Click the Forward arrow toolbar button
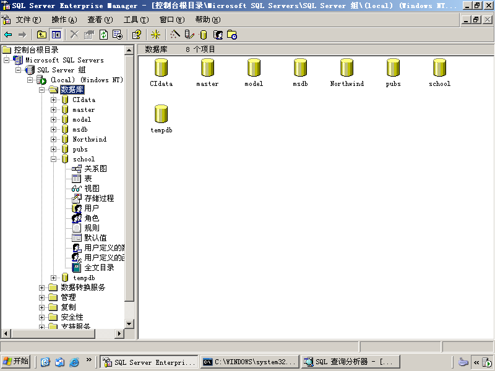Image resolution: width=495 pixels, height=371 pixels. pyautogui.click(x=22, y=35)
